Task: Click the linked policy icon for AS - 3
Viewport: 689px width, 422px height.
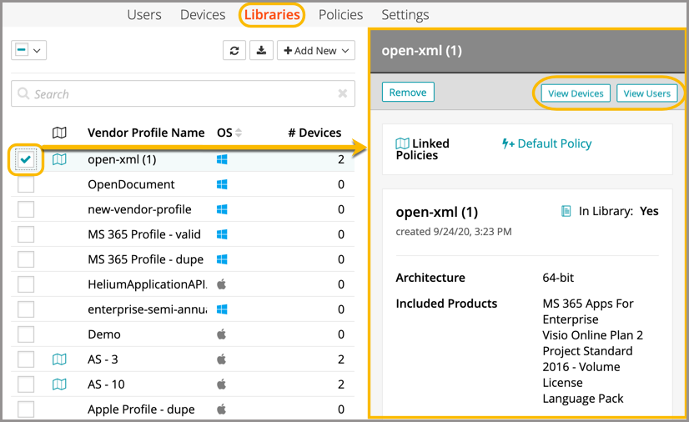Action: tap(59, 359)
